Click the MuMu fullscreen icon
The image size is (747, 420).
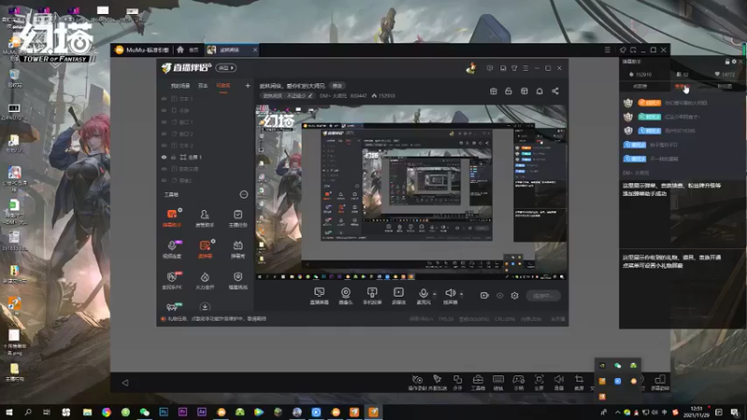pyautogui.click(x=539, y=382)
